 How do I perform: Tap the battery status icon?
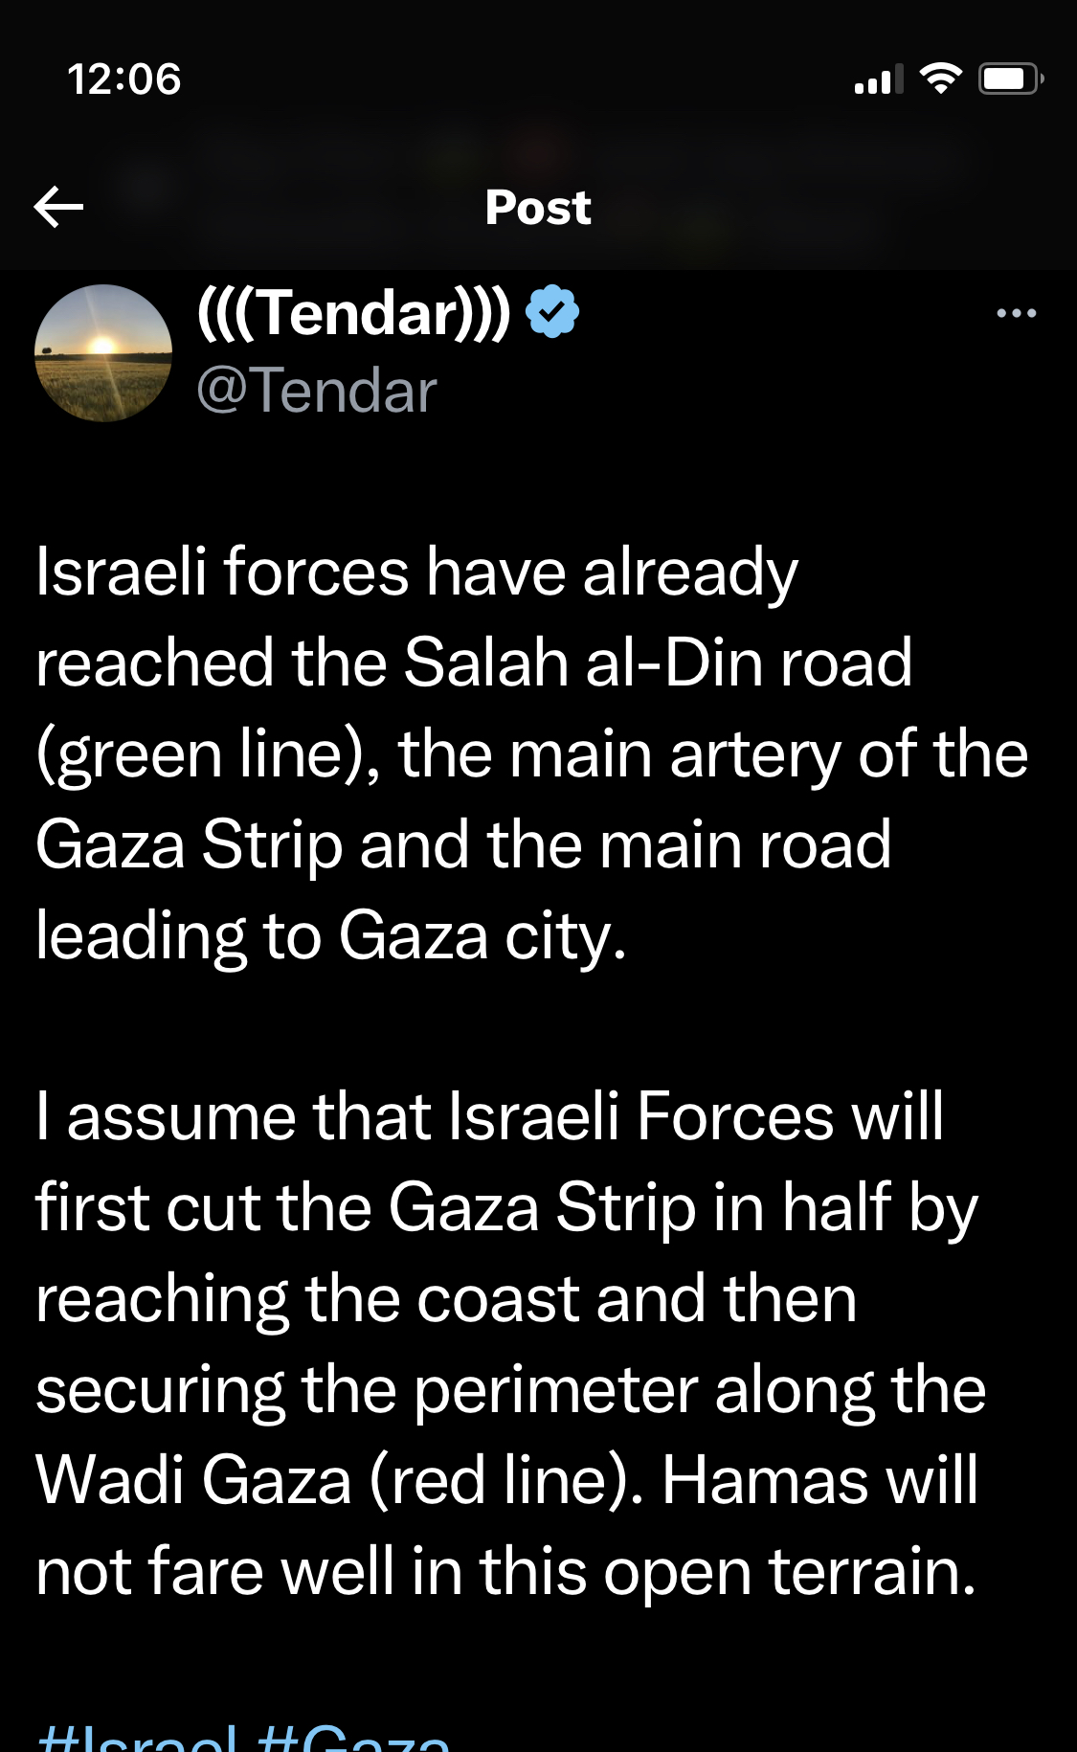[x=1009, y=79]
